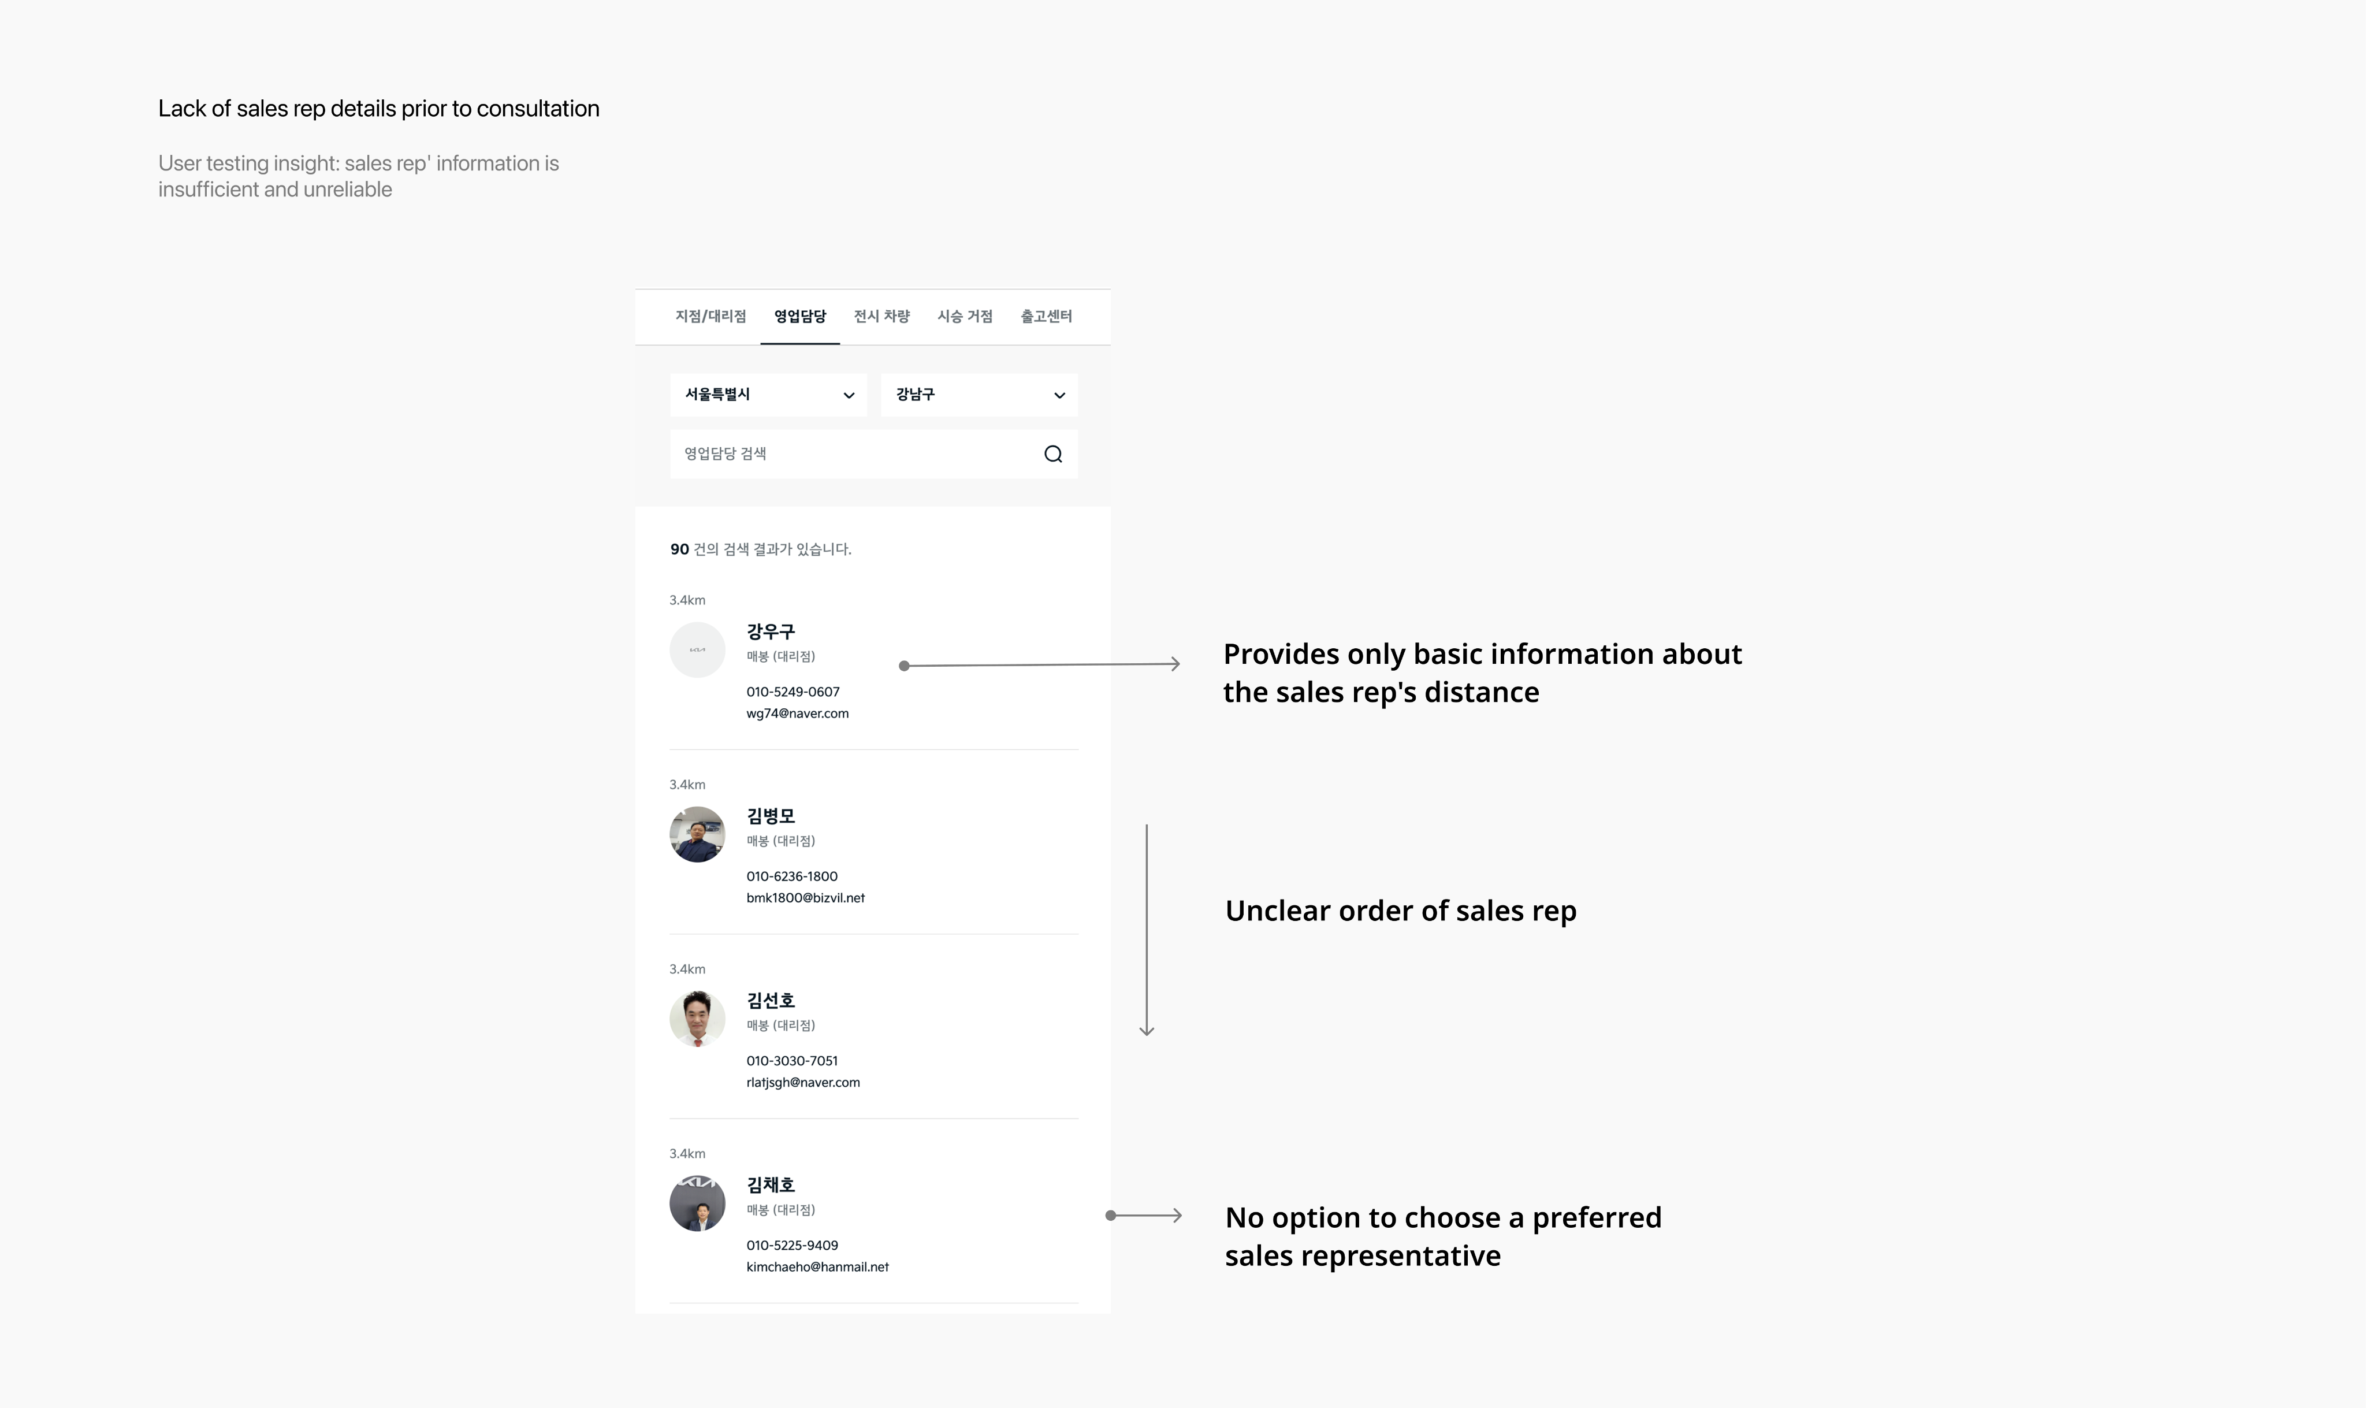
Task: Call 강우구 at 010-5249-0607
Action: click(x=793, y=693)
